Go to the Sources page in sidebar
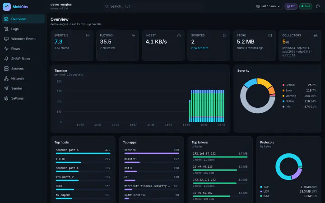The width and height of the screenshot is (325, 203). coord(23,69)
